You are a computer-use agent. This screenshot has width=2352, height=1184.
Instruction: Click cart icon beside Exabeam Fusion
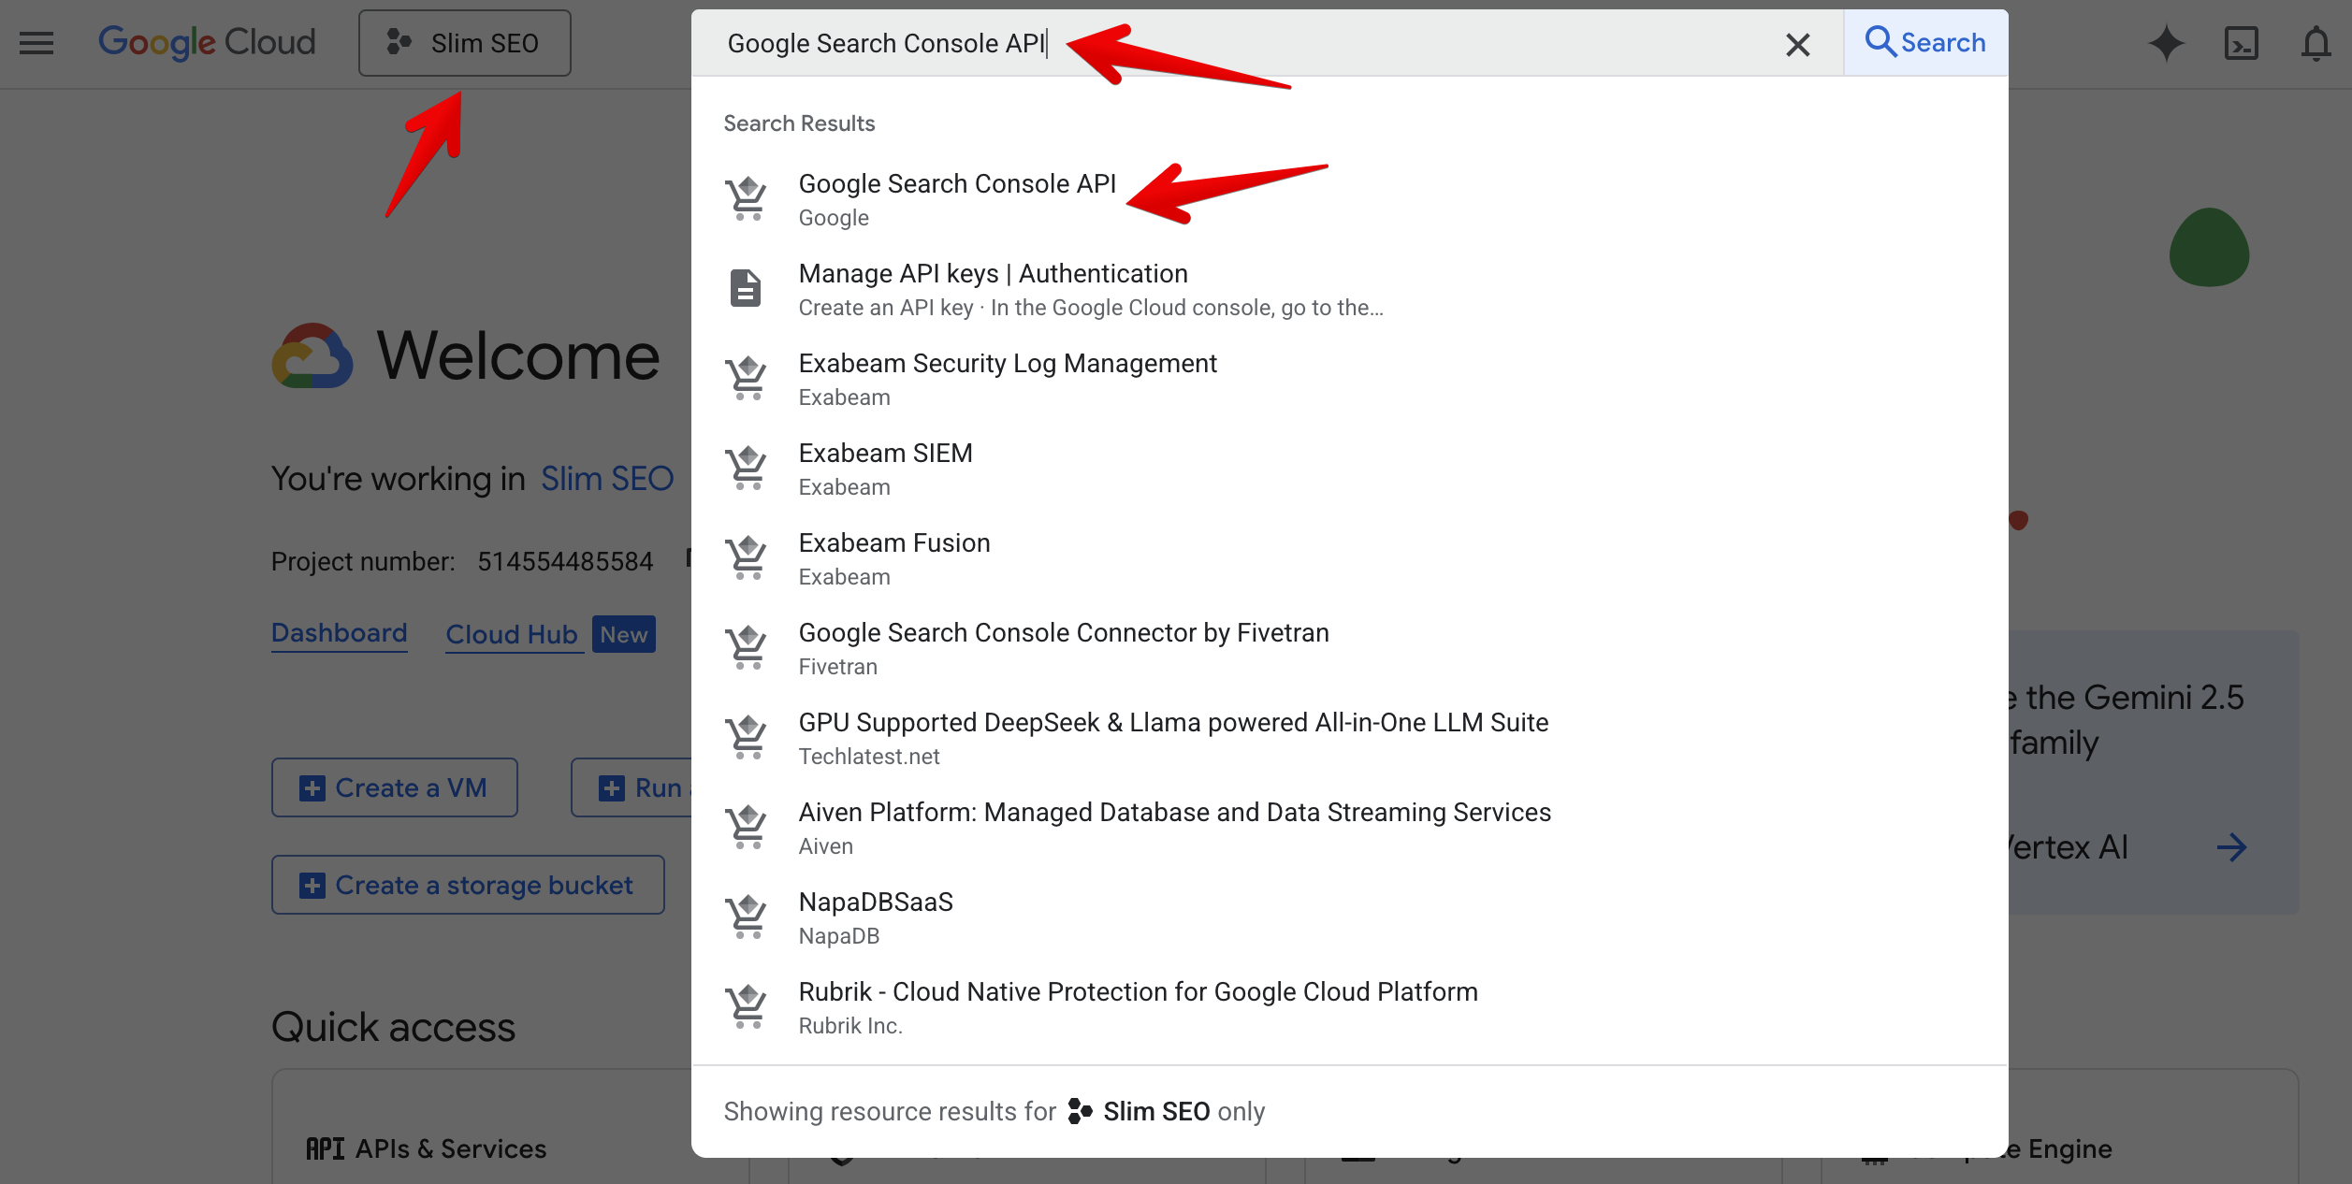point(747,557)
